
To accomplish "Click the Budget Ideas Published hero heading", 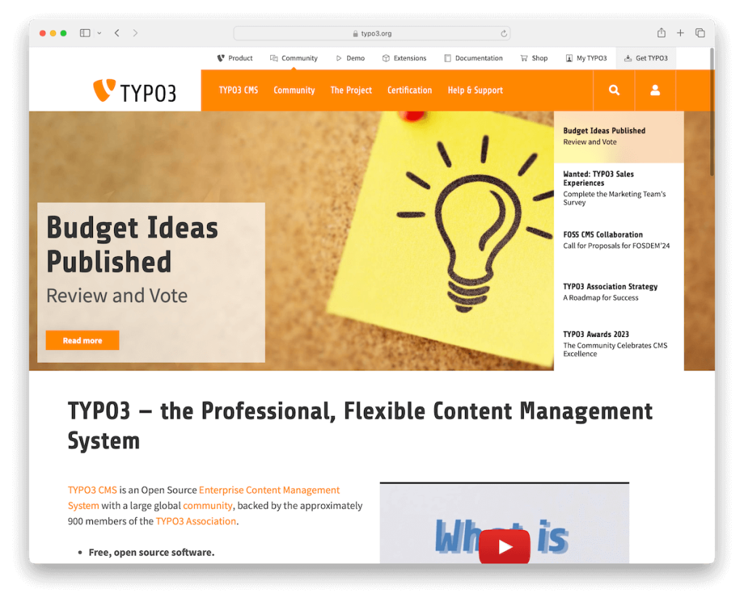I will click(132, 244).
